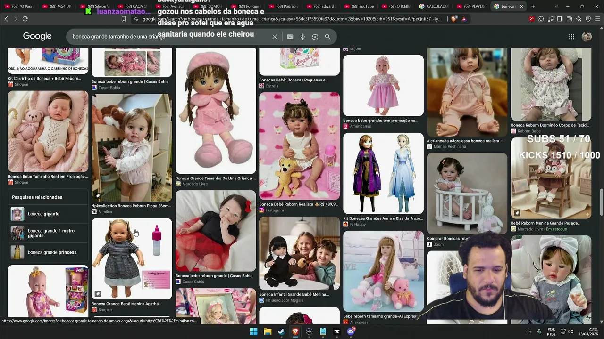Open the tab search dropdown arrow
The image size is (604, 339).
[x=556, y=6]
